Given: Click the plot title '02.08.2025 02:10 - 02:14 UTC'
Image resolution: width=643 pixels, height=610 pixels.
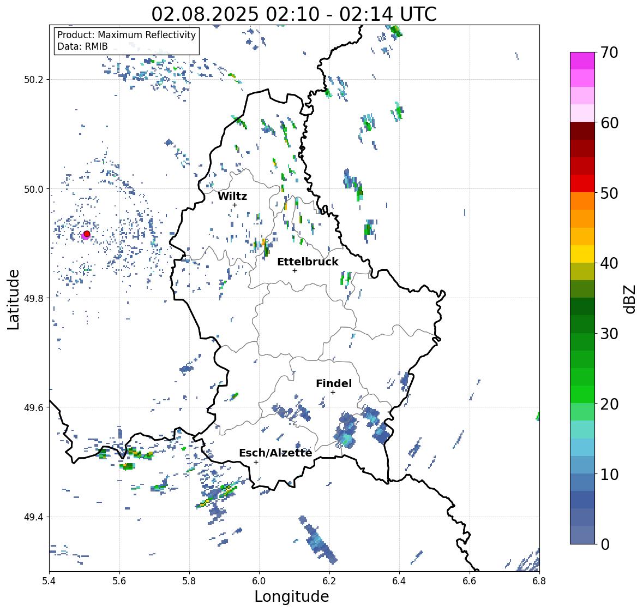Looking at the screenshot, I should [294, 14].
